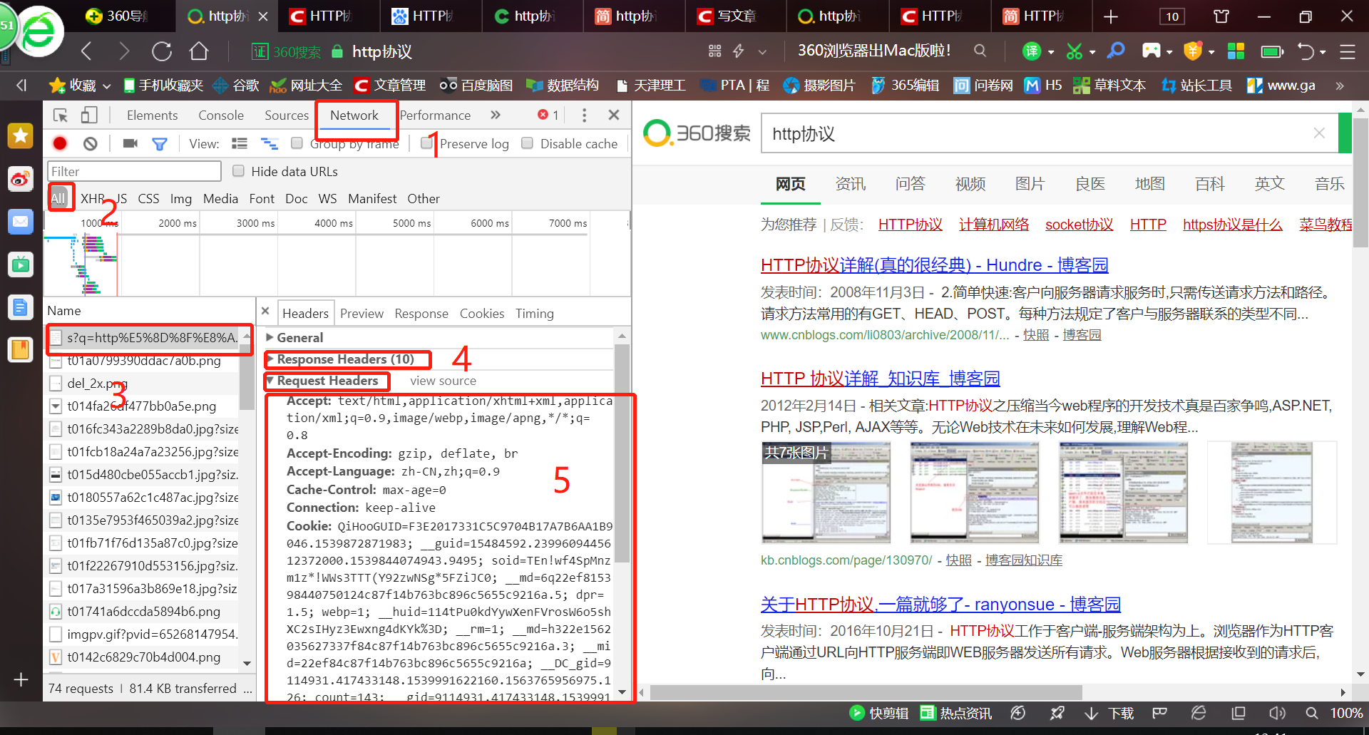Screen dimensions: 1369x735
Task: Click the headers pane vertical scrollbar
Action: [x=622, y=453]
